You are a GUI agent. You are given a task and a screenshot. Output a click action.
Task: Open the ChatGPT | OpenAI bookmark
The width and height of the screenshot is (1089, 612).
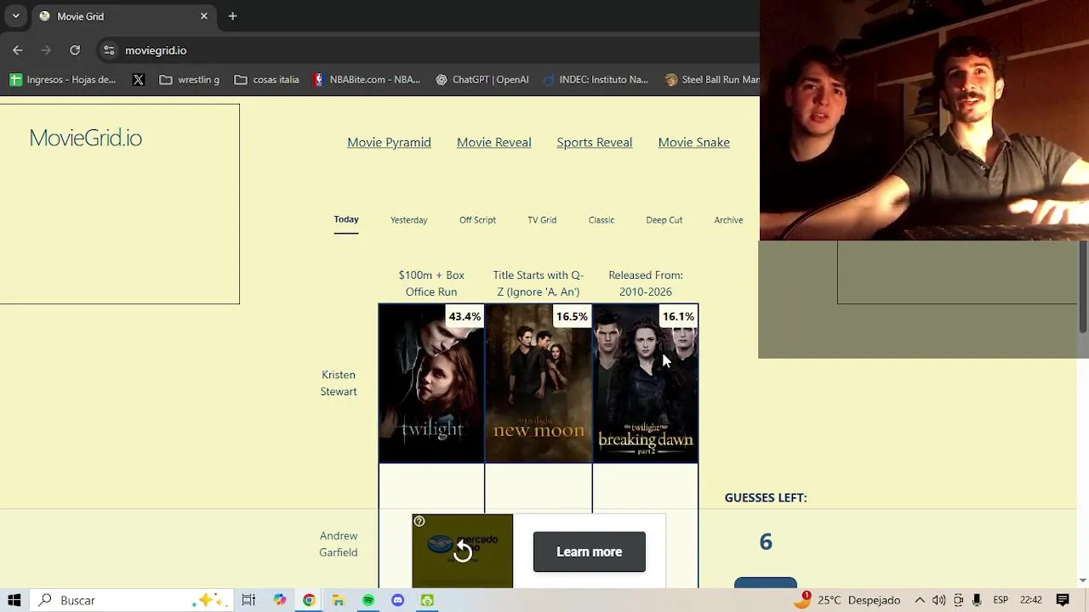tap(482, 80)
